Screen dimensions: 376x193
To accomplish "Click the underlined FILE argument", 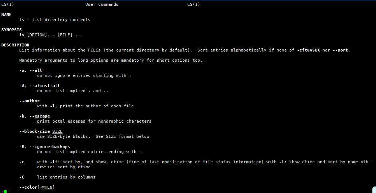I will click(x=65, y=35).
